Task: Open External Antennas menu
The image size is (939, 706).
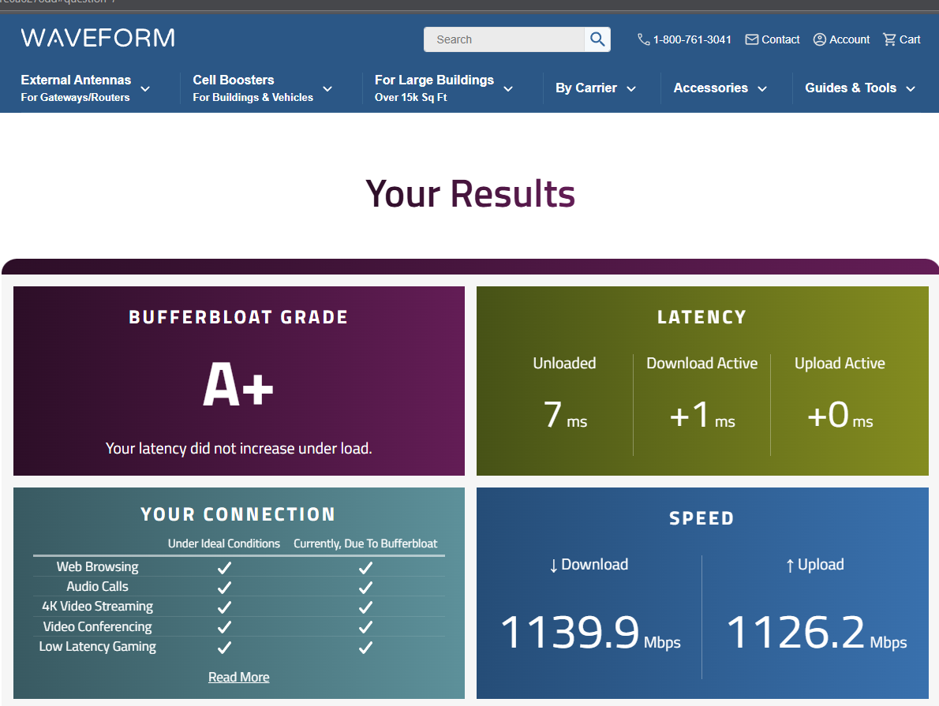Action: tap(76, 88)
